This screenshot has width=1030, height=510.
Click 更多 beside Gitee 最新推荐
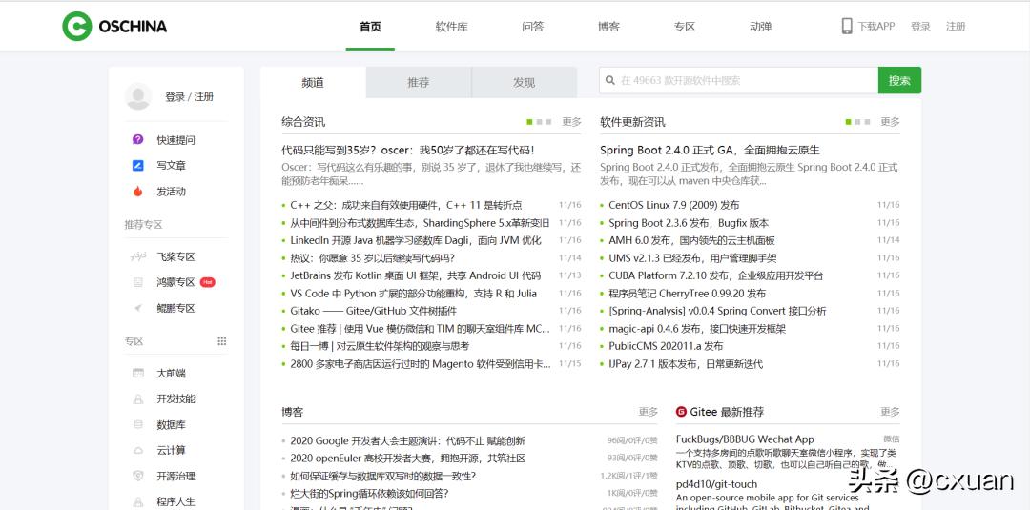coord(890,412)
